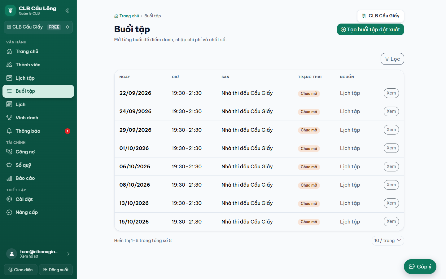Viewport: 446px width, 279px height.
Task: Toggle Giao diện theme mode
Action: click(20, 270)
